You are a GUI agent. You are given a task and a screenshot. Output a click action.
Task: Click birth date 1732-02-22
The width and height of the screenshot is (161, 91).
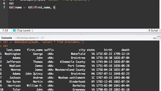(104, 54)
